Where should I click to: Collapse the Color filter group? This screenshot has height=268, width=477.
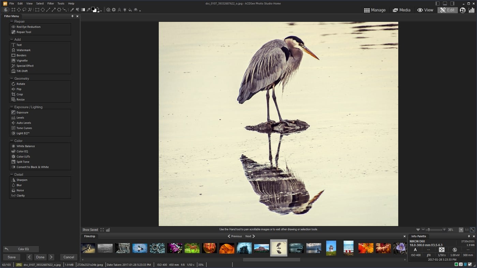coord(11,141)
